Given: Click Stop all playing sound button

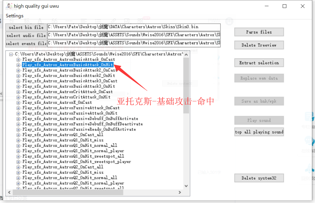Looking at the screenshot, I should (259, 132).
